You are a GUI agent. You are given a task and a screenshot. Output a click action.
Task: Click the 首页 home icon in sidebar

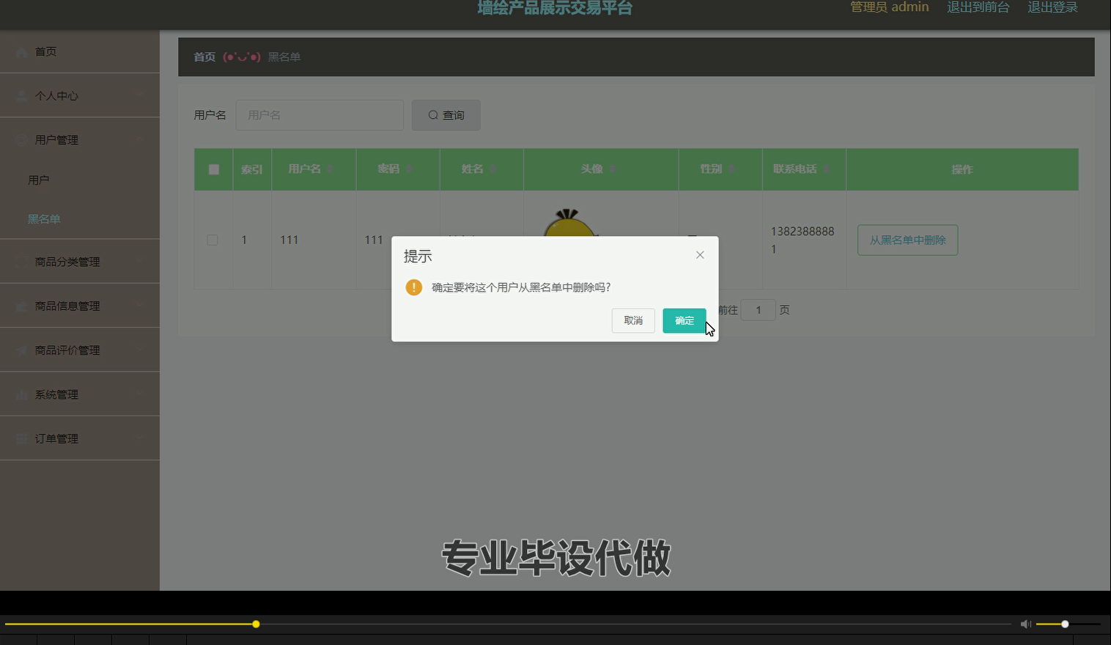pos(21,51)
